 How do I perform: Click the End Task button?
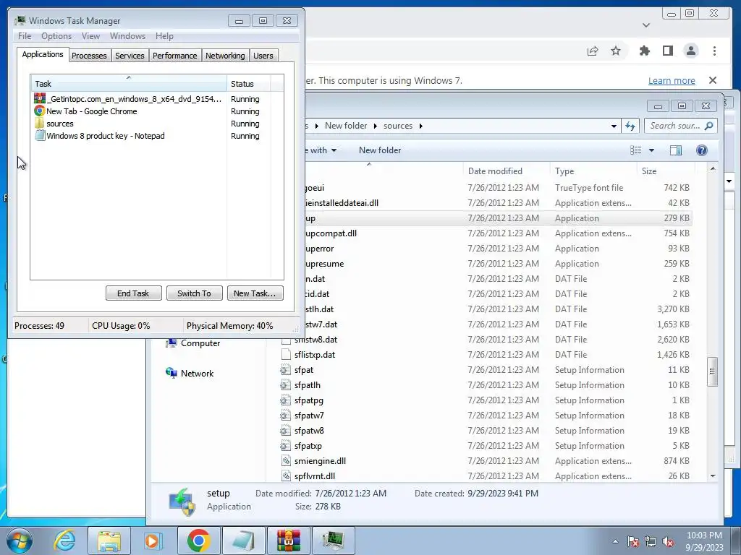point(133,293)
